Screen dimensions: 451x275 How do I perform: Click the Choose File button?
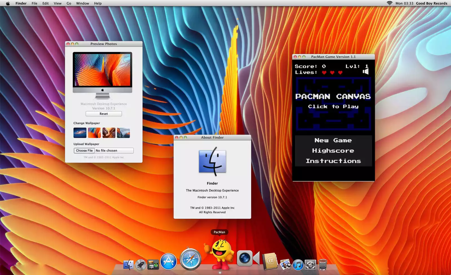tap(84, 151)
